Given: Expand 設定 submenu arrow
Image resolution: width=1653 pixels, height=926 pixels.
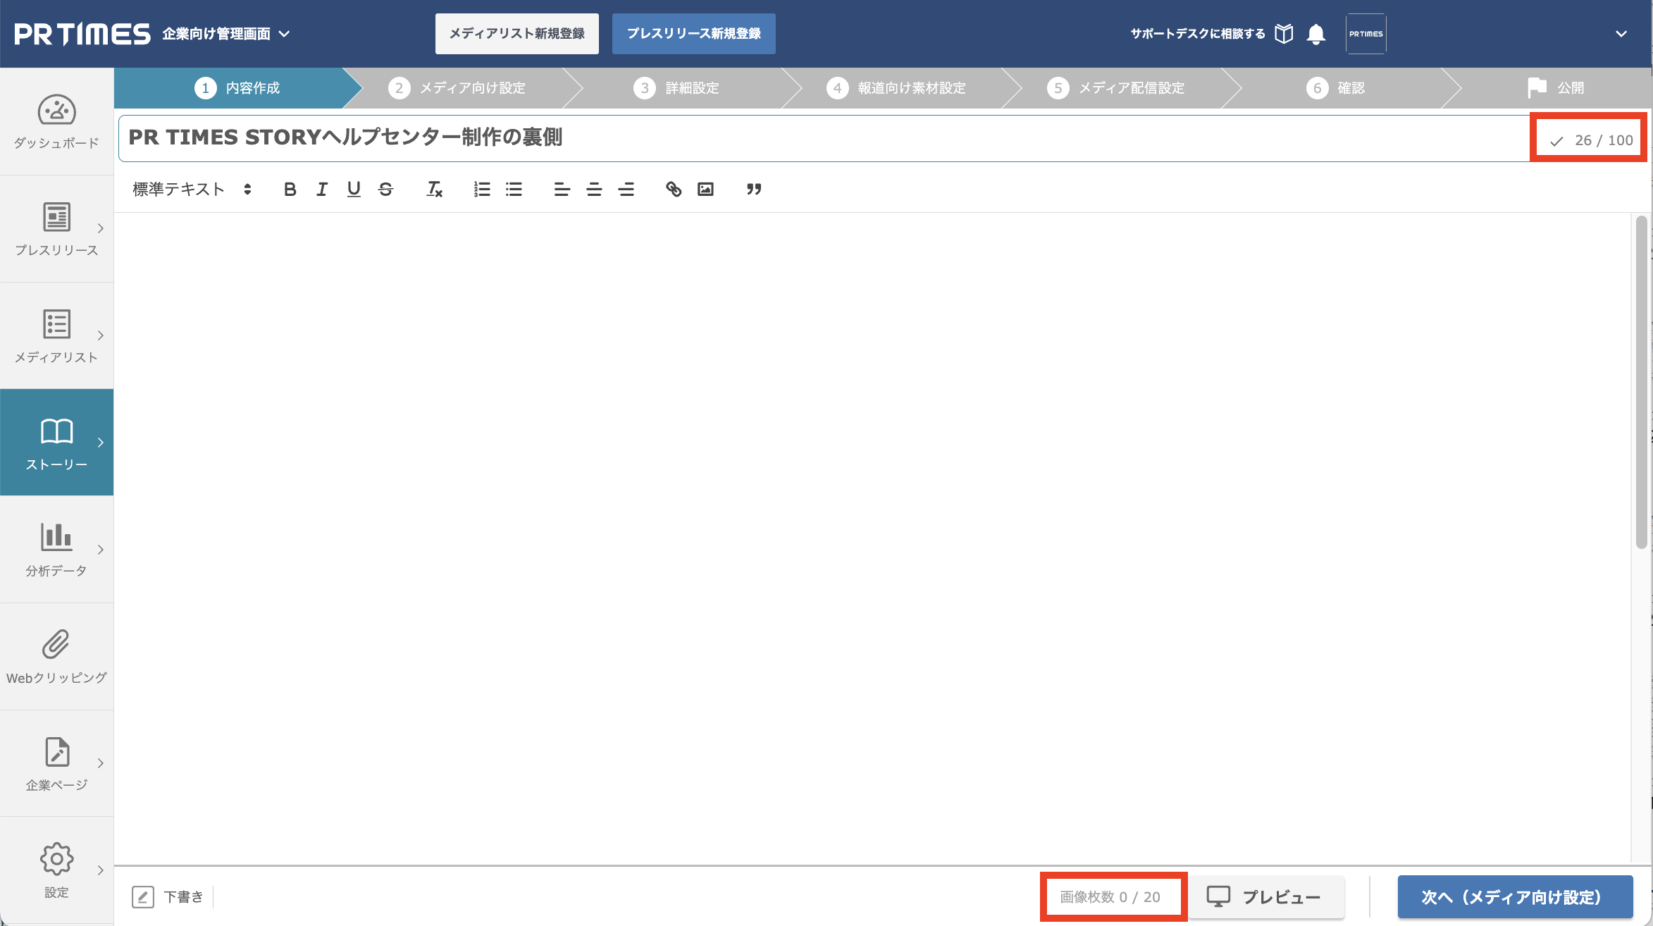Looking at the screenshot, I should click(x=101, y=870).
